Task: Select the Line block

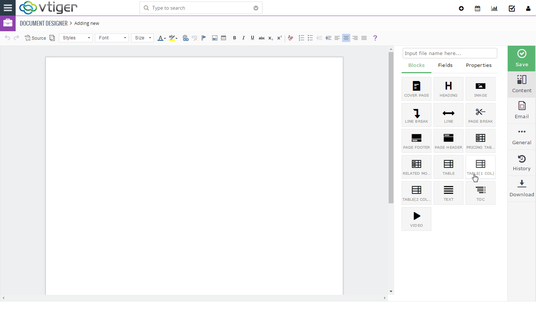Action: (x=449, y=115)
